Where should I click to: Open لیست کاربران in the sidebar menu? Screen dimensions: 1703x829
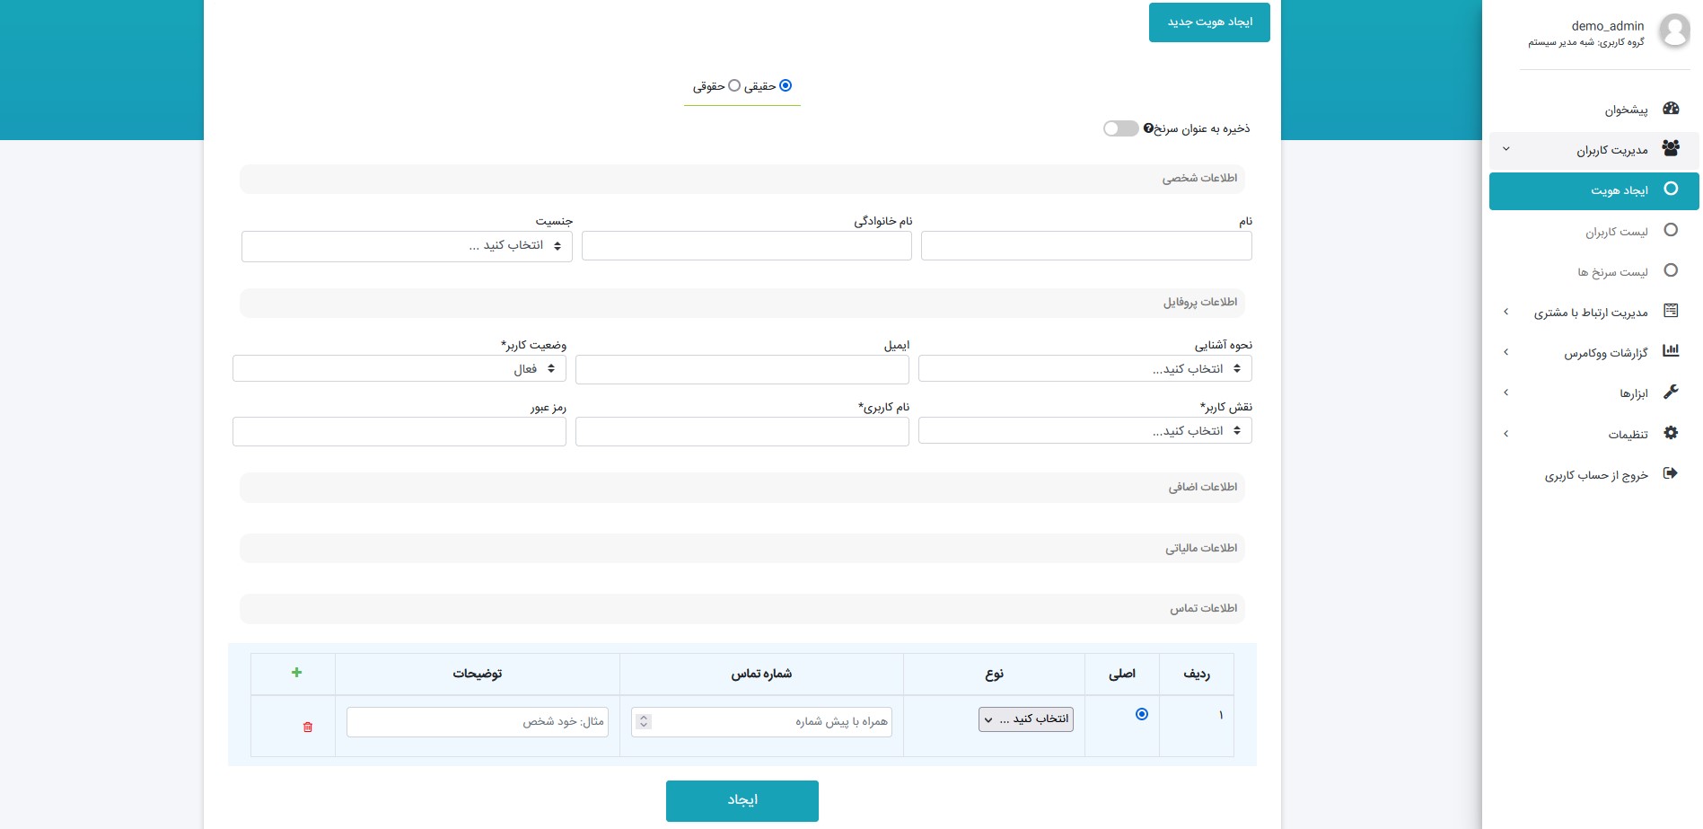pyautogui.click(x=1616, y=232)
